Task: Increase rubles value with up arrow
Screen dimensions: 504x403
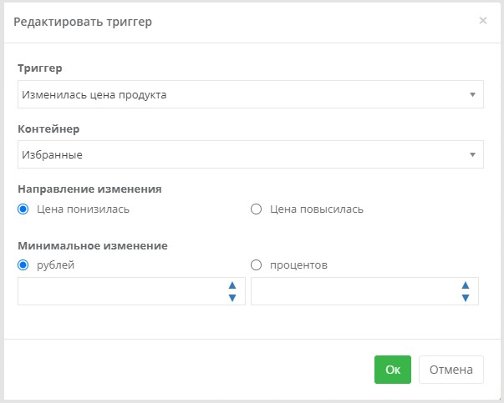Action: point(232,285)
